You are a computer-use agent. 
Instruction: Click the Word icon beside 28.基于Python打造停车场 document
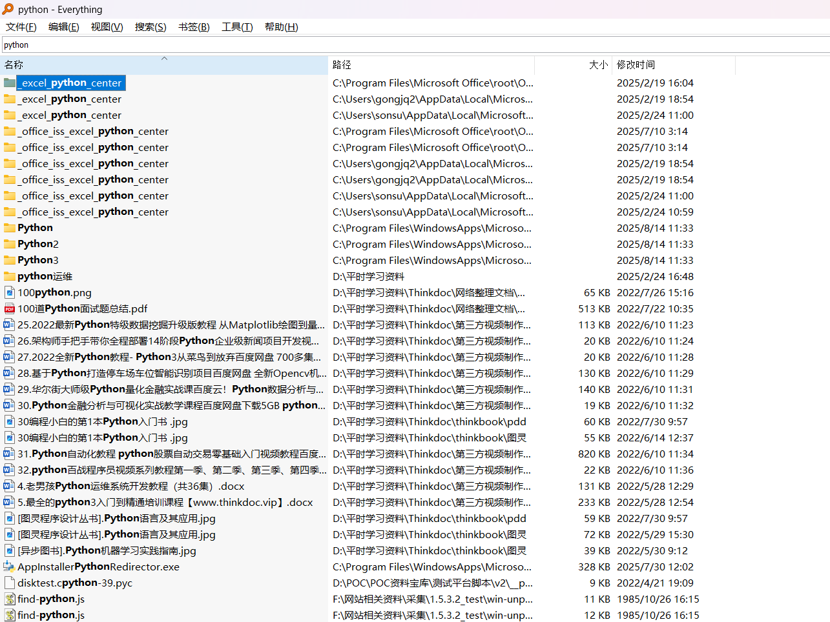click(x=9, y=373)
